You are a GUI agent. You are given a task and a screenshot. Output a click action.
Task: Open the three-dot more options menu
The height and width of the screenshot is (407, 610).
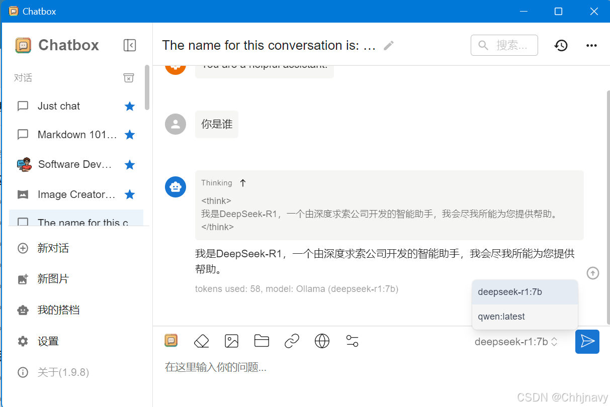click(x=592, y=45)
